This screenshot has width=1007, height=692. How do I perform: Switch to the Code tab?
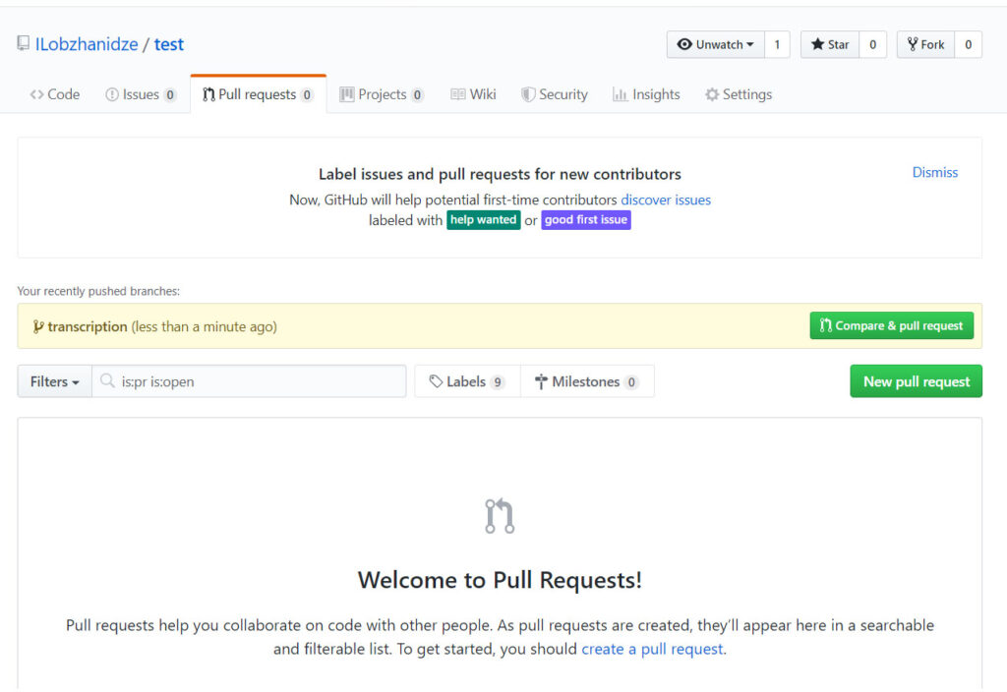(x=55, y=94)
